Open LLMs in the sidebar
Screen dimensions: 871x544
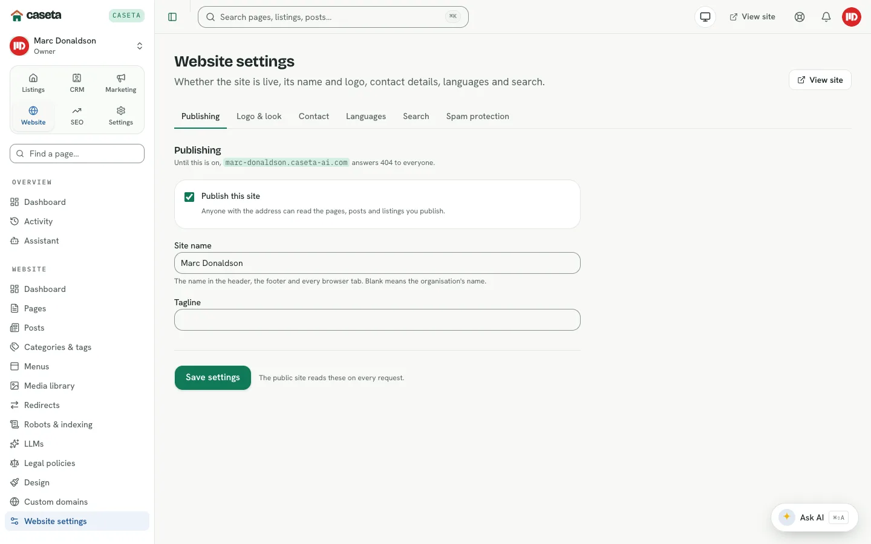click(77, 444)
